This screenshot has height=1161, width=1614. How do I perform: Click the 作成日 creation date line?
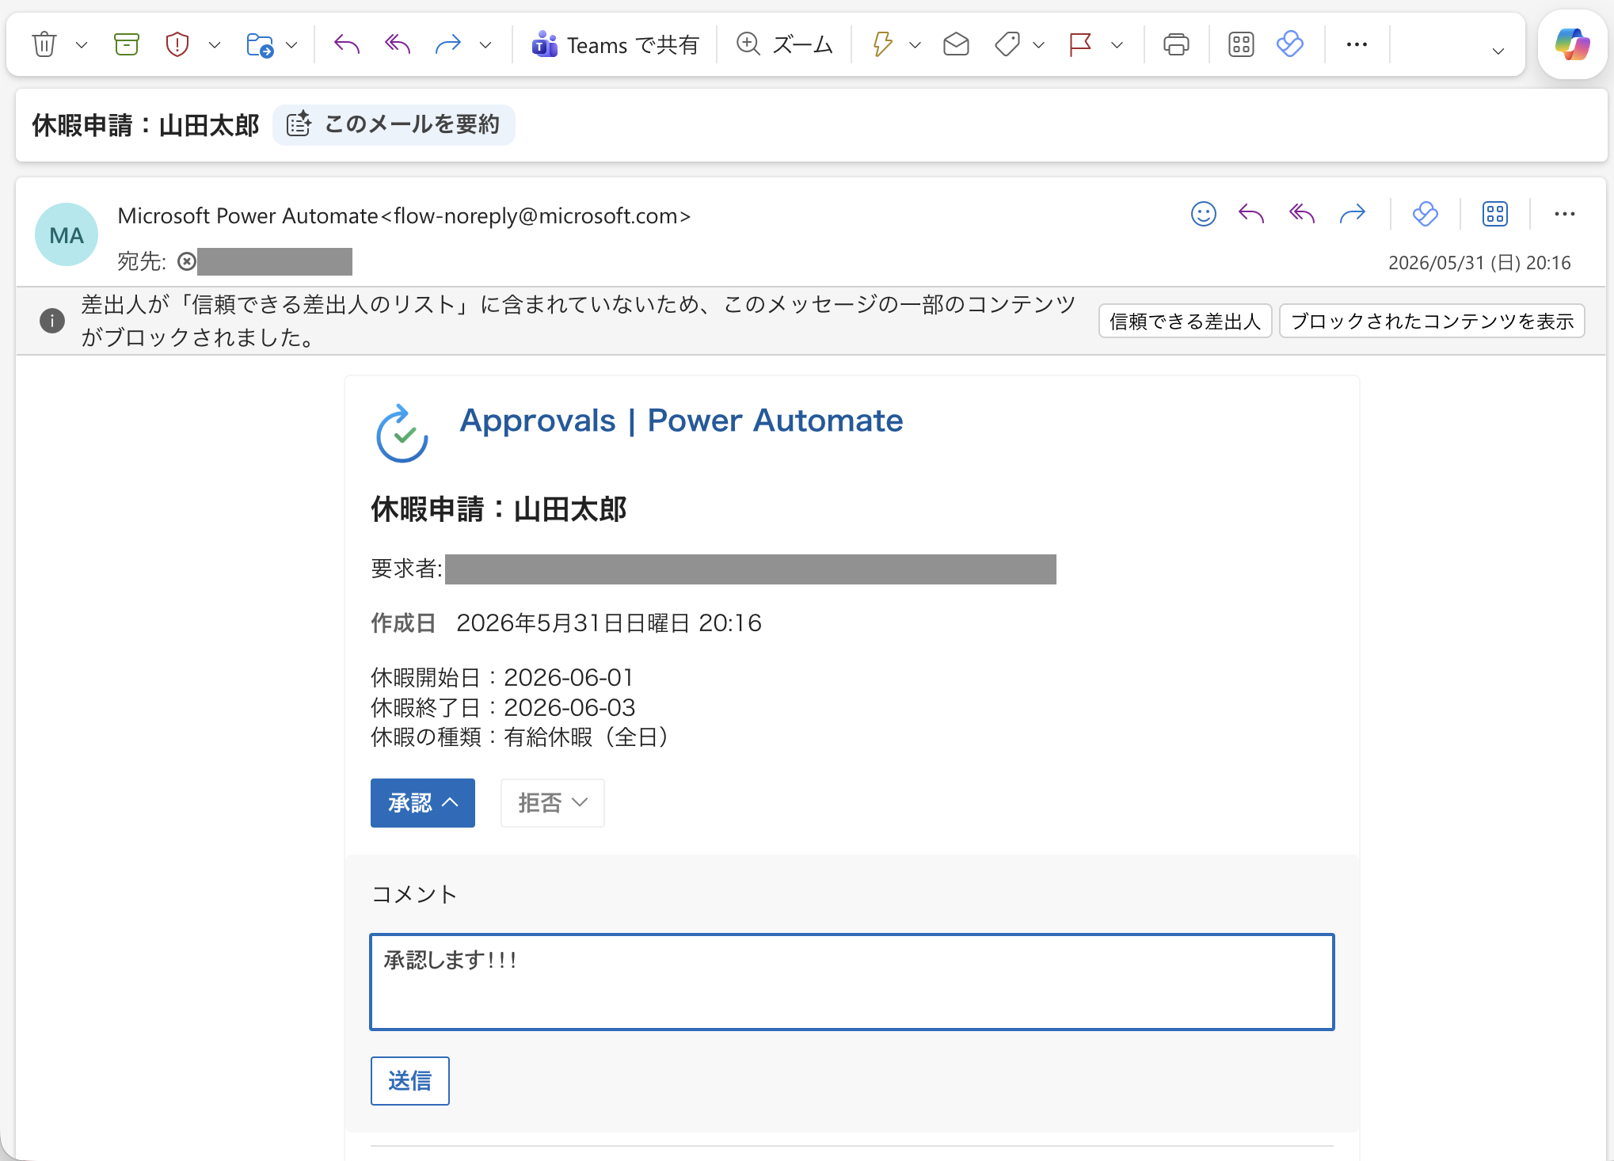566,623
